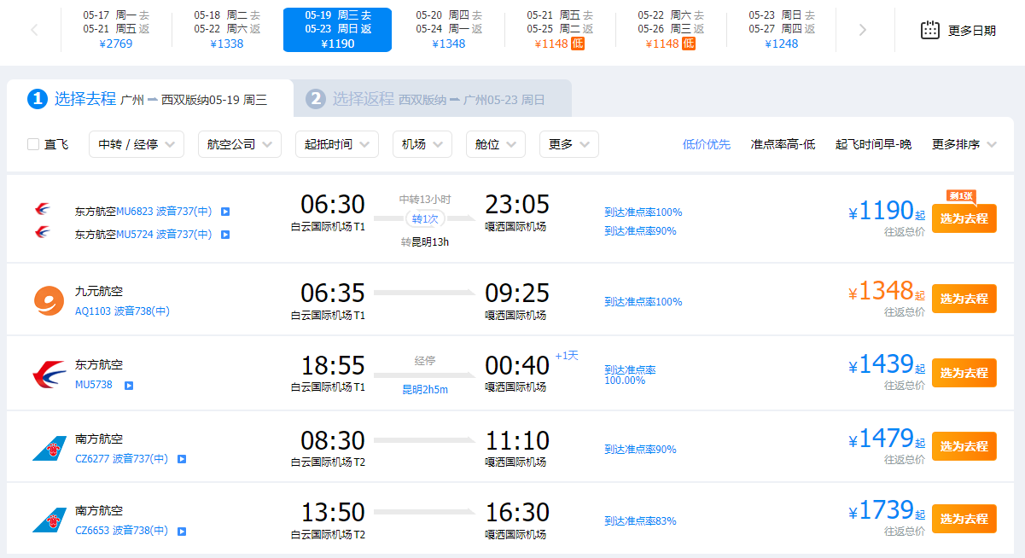
Task: Sort by 低价优先
Action: 707,144
